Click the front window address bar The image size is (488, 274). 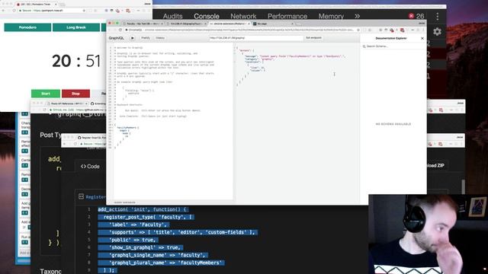tap(242, 30)
